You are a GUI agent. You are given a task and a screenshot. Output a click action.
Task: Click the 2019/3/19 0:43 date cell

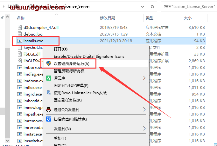[x=114, y=28]
